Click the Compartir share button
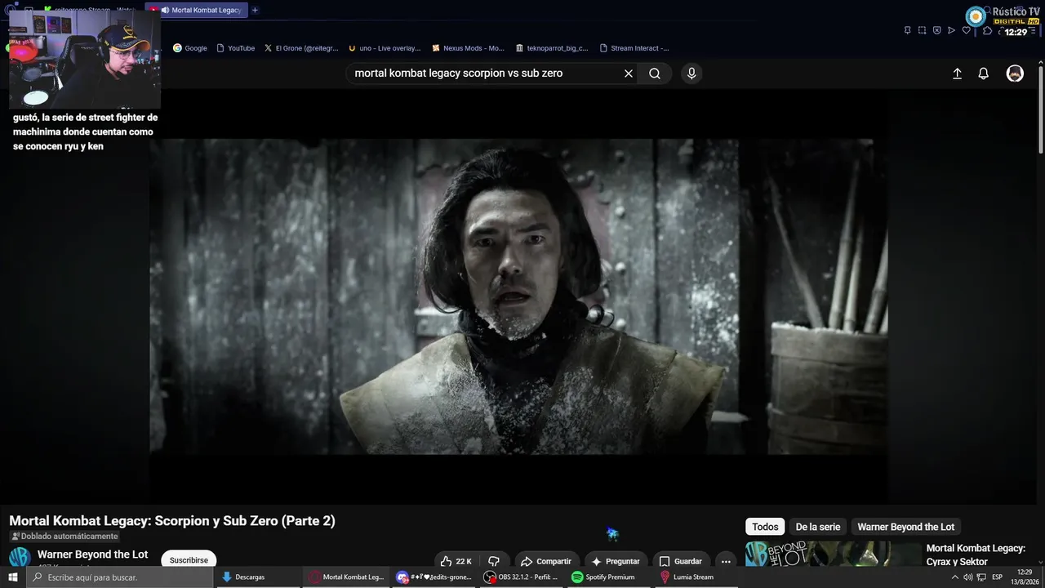 pyautogui.click(x=546, y=561)
